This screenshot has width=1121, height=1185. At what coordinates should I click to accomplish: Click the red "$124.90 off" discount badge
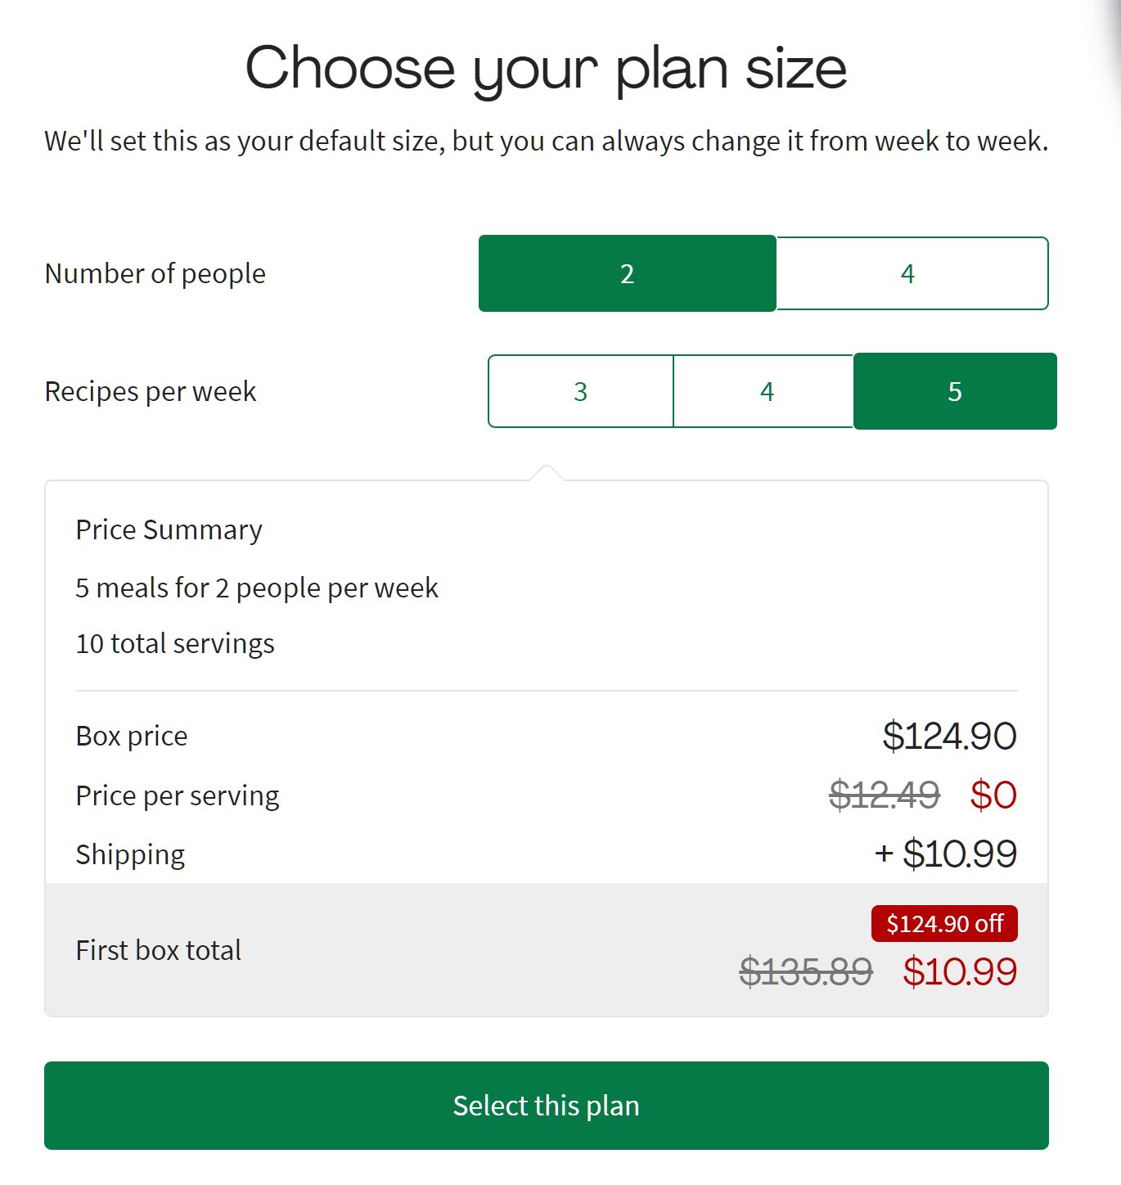point(944,923)
